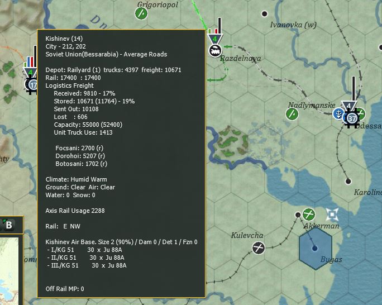Select the depot level 4 triangle above Razdelnaya
Image resolution: width=382 pixels, height=305 pixels.
(215, 39)
